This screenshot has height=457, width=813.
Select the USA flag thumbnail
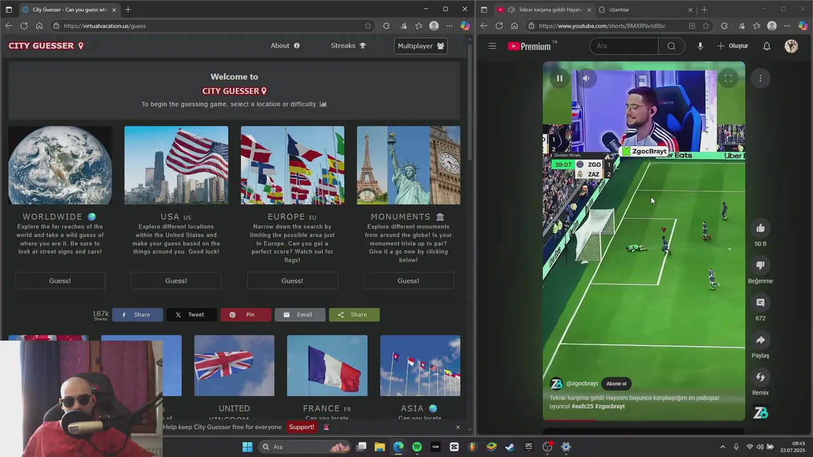[176, 165]
